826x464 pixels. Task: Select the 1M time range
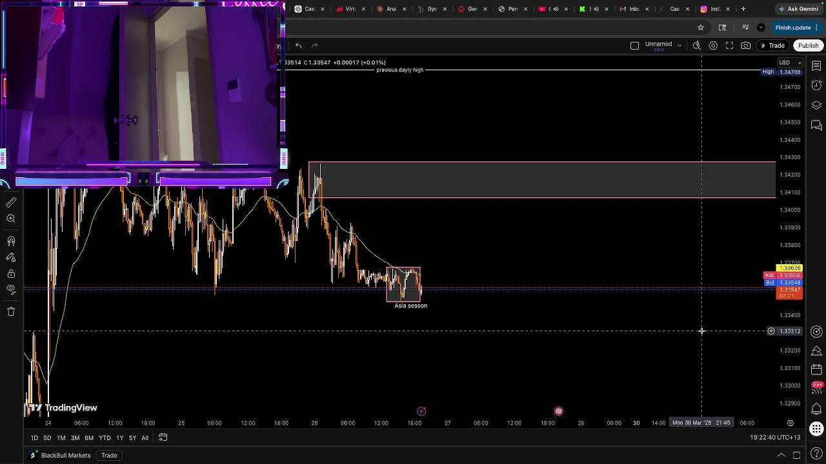click(61, 438)
